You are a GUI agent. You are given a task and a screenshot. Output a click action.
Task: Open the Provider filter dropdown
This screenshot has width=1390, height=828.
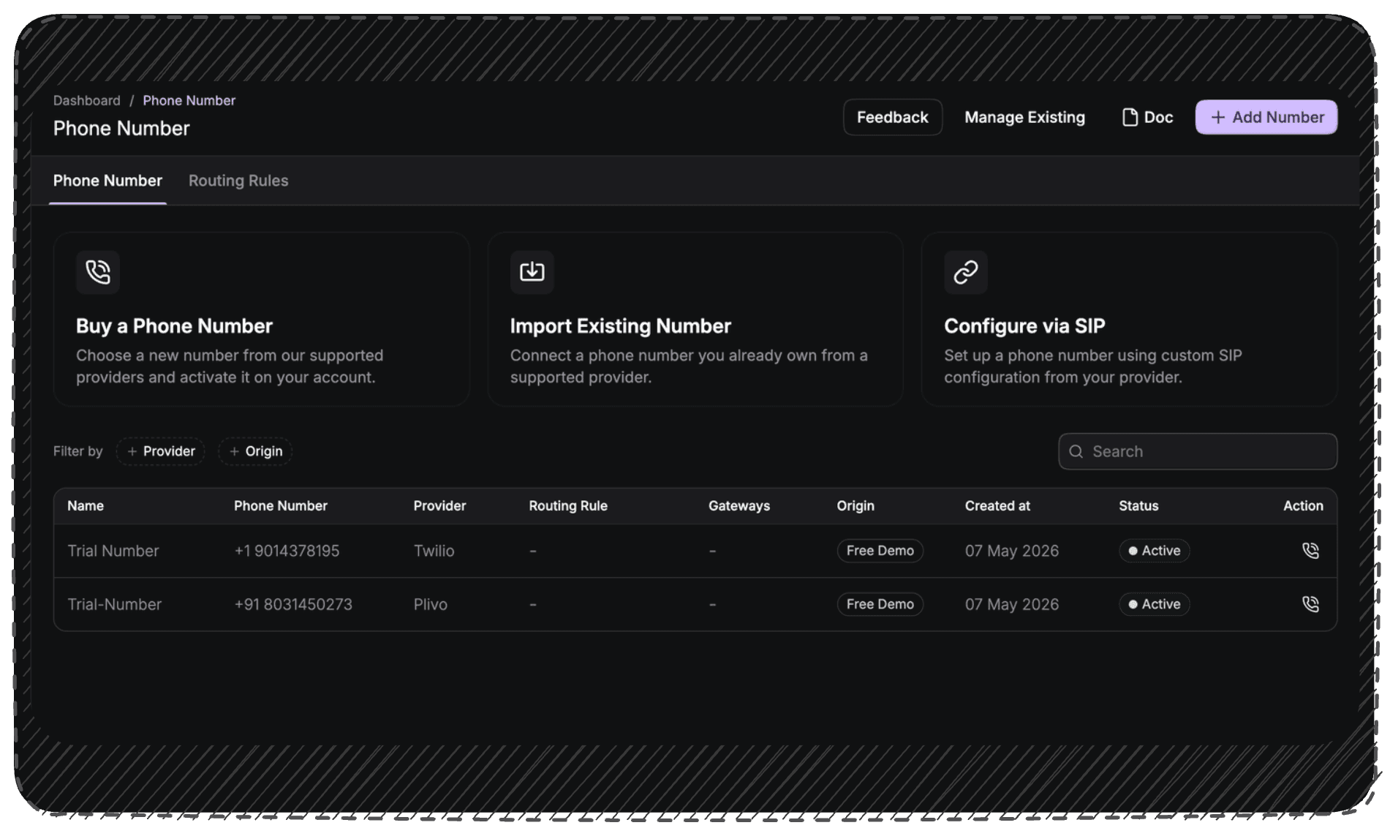[161, 451]
